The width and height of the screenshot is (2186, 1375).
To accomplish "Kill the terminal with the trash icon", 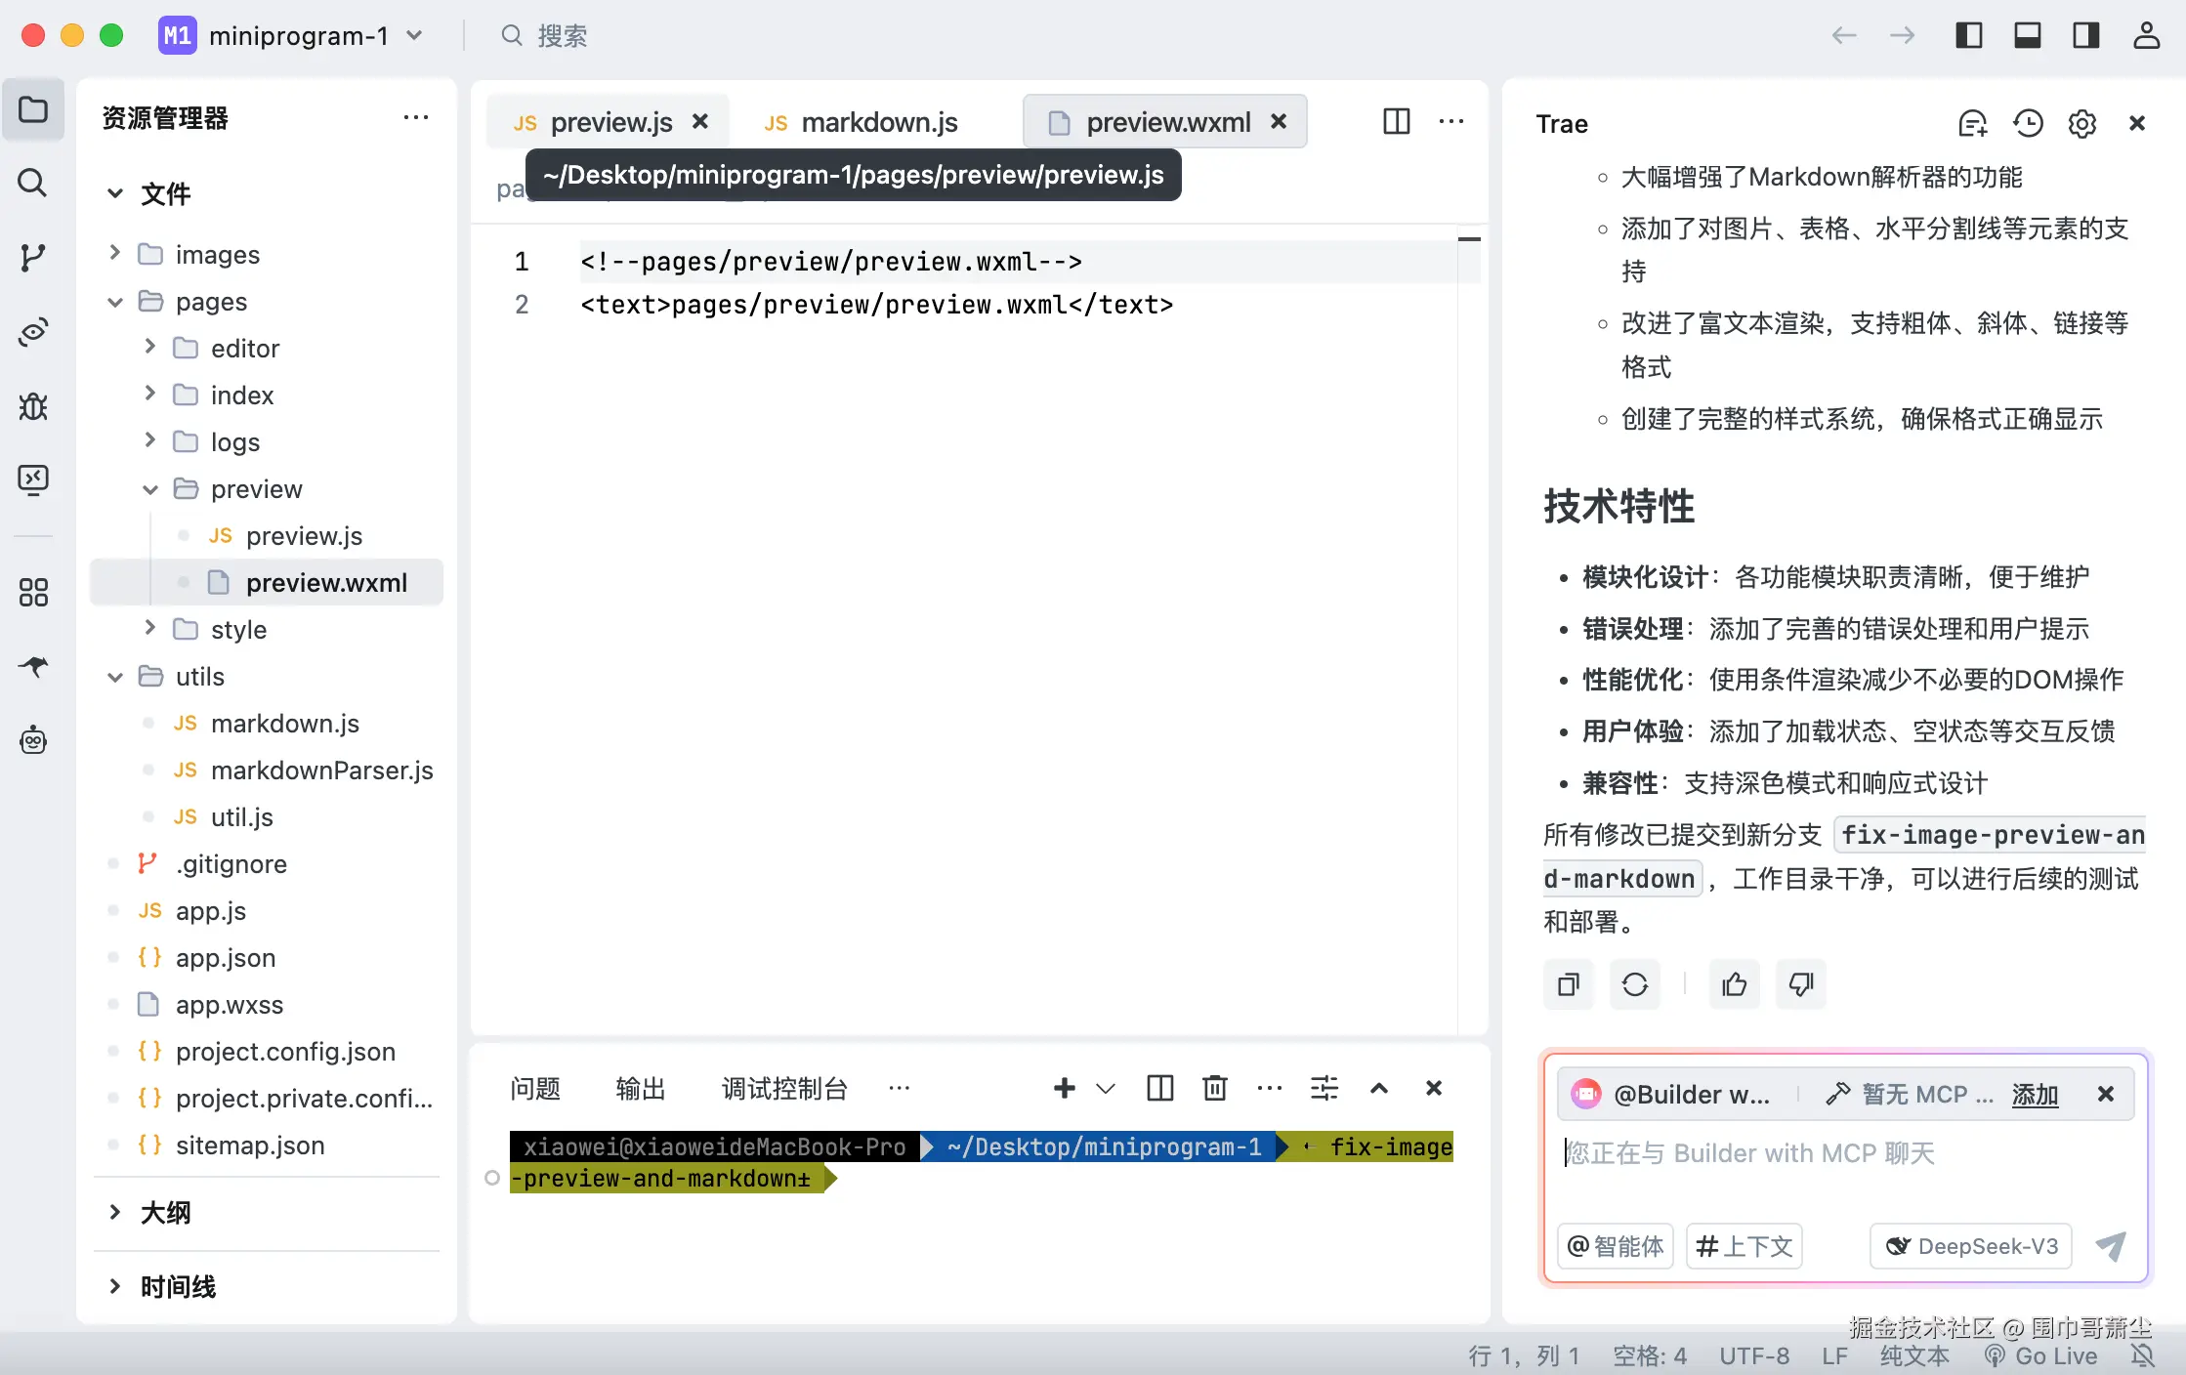I will (1214, 1087).
